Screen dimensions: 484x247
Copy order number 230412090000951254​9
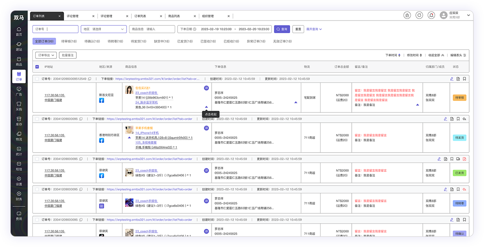[x=90, y=79]
